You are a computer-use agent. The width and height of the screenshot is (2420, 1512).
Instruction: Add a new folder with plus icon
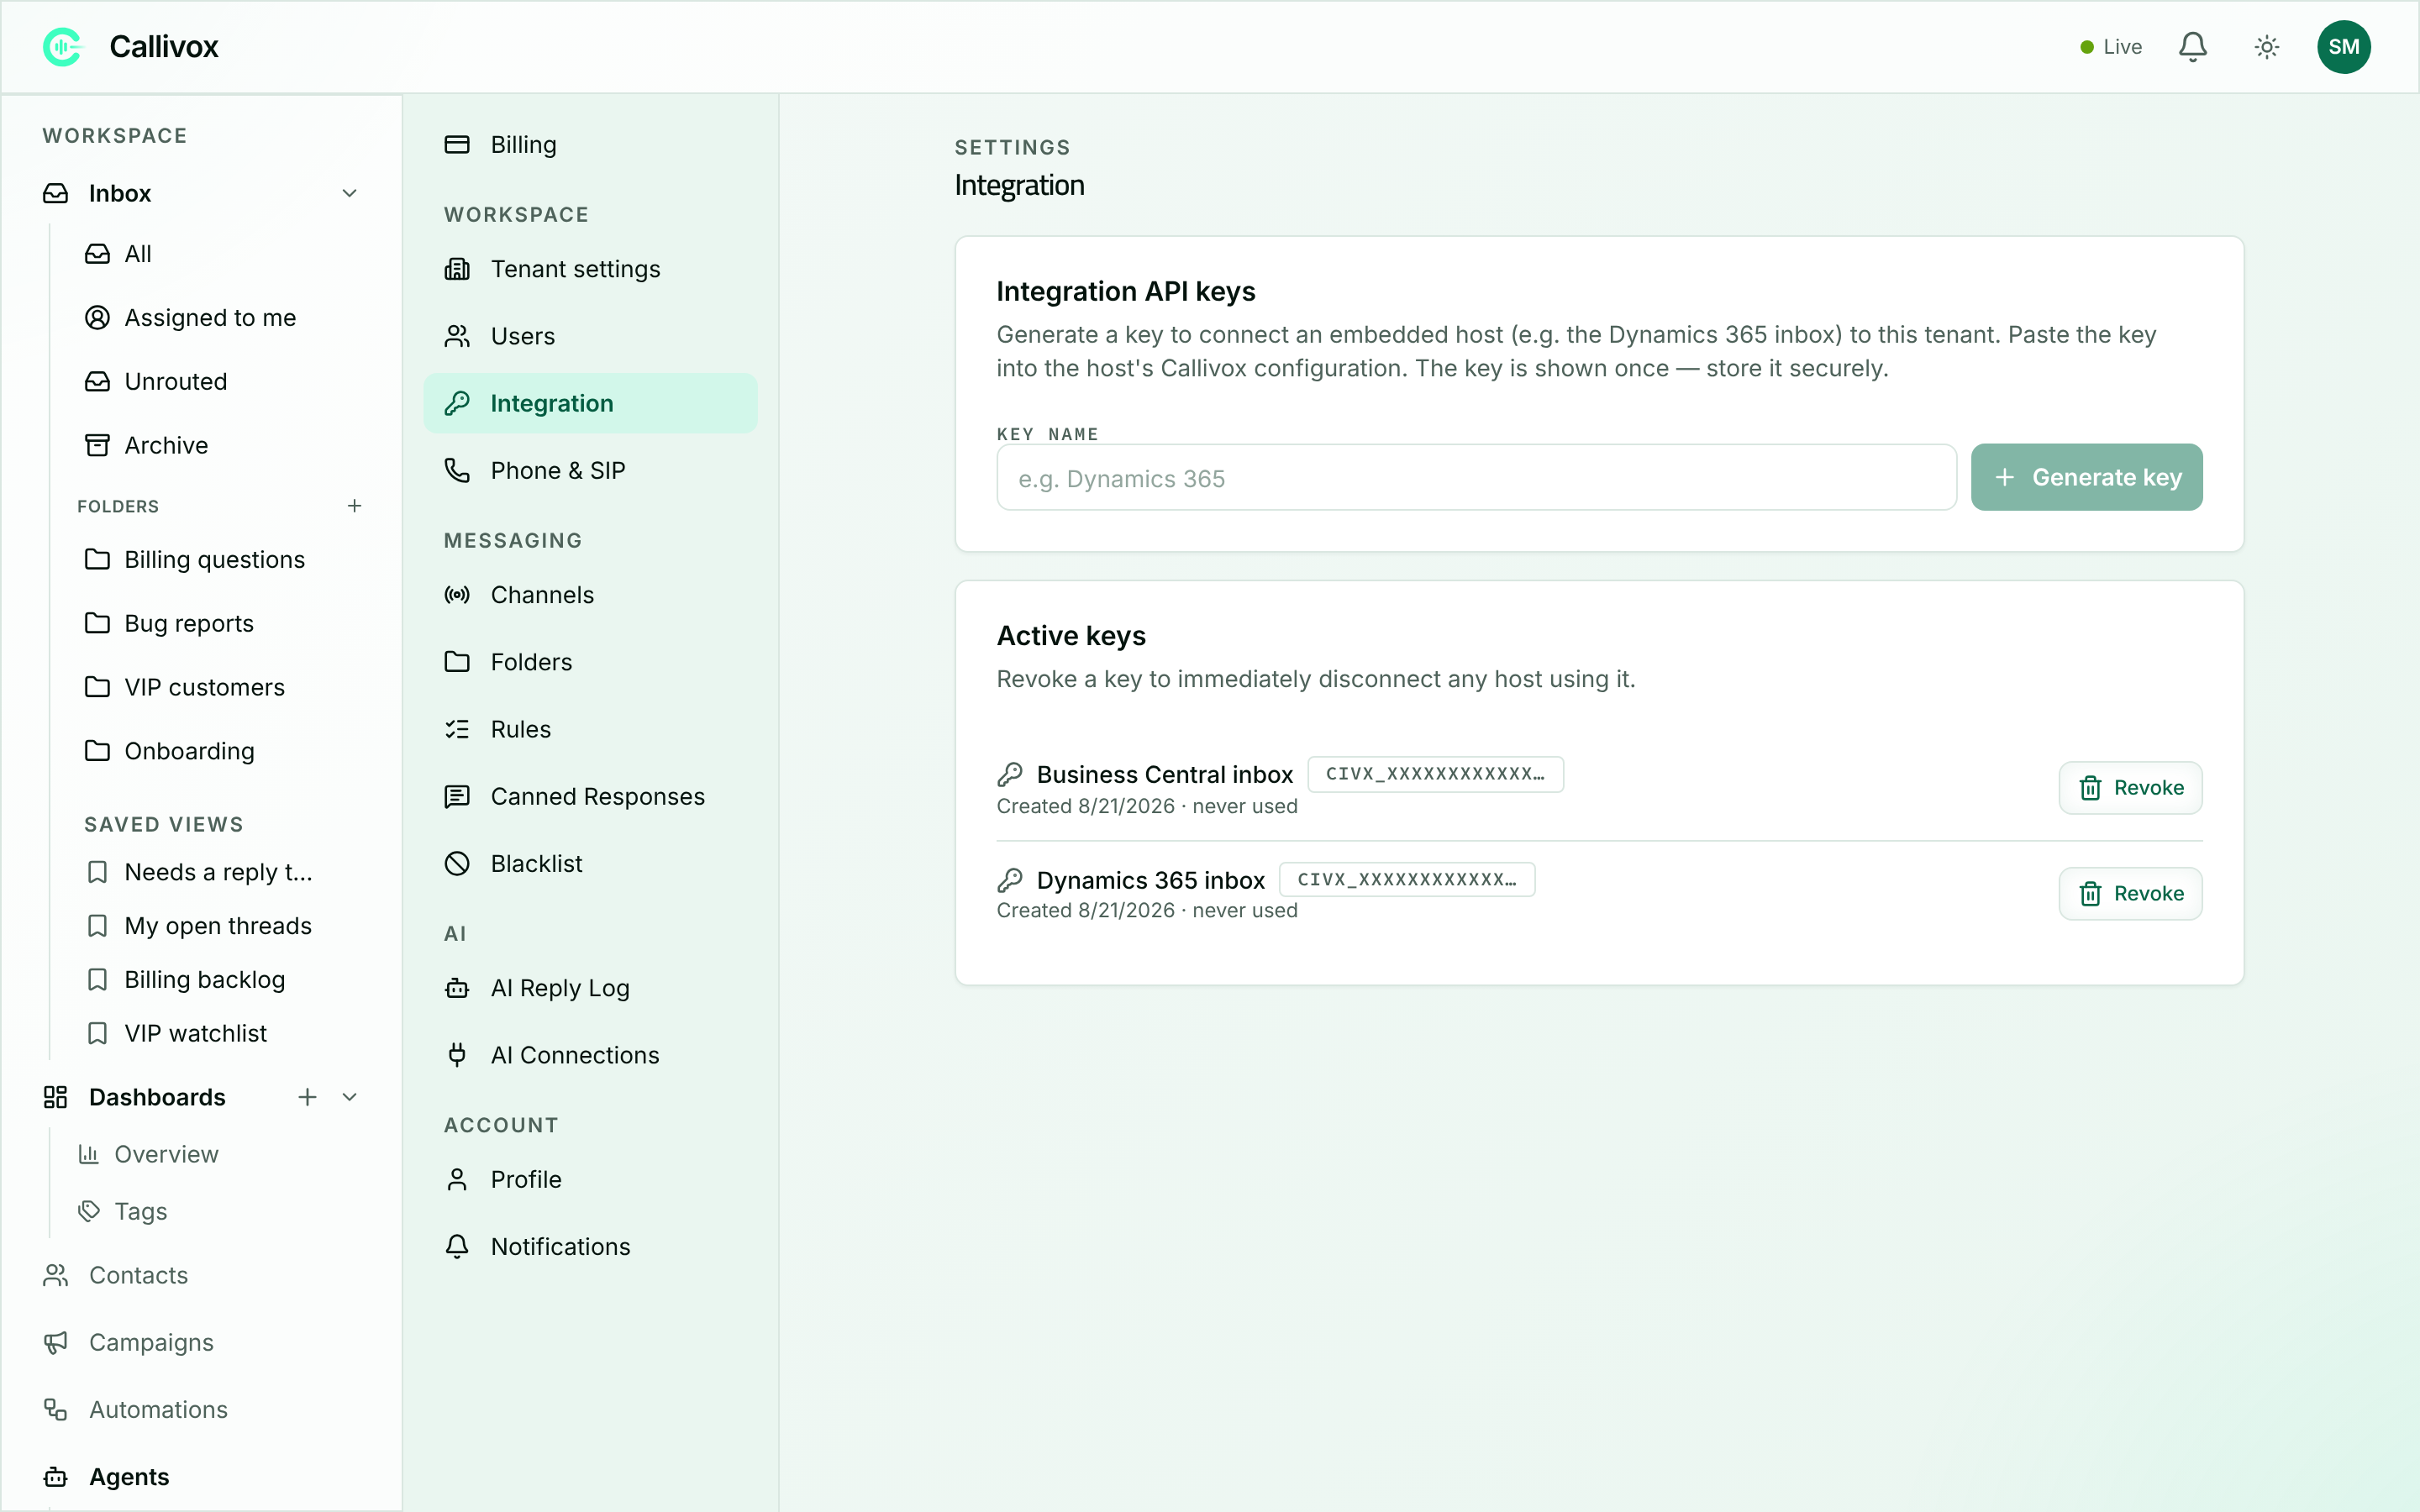tap(354, 506)
